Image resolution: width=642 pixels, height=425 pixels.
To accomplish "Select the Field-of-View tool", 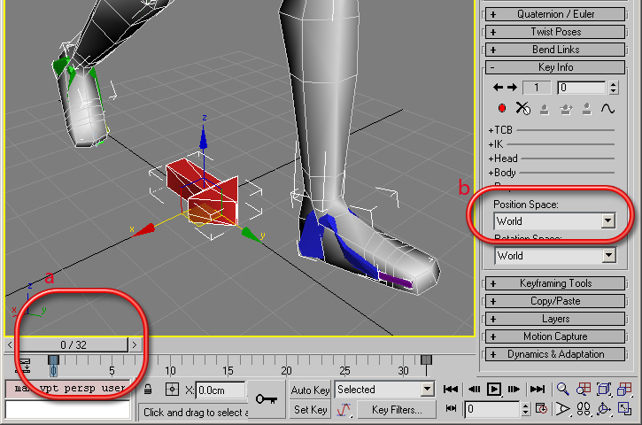I will point(563,409).
